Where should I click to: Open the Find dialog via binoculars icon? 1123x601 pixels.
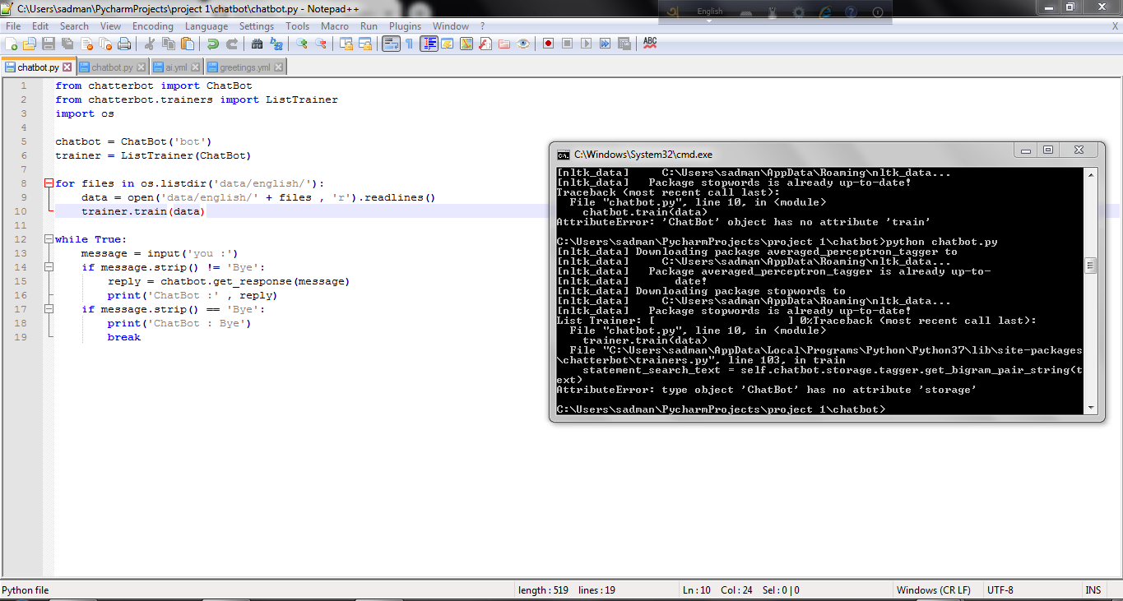click(258, 43)
